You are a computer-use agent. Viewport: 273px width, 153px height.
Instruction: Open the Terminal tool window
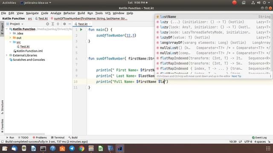coord(58,138)
